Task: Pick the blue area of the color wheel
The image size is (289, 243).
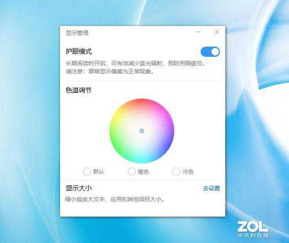Action: (x=166, y=145)
